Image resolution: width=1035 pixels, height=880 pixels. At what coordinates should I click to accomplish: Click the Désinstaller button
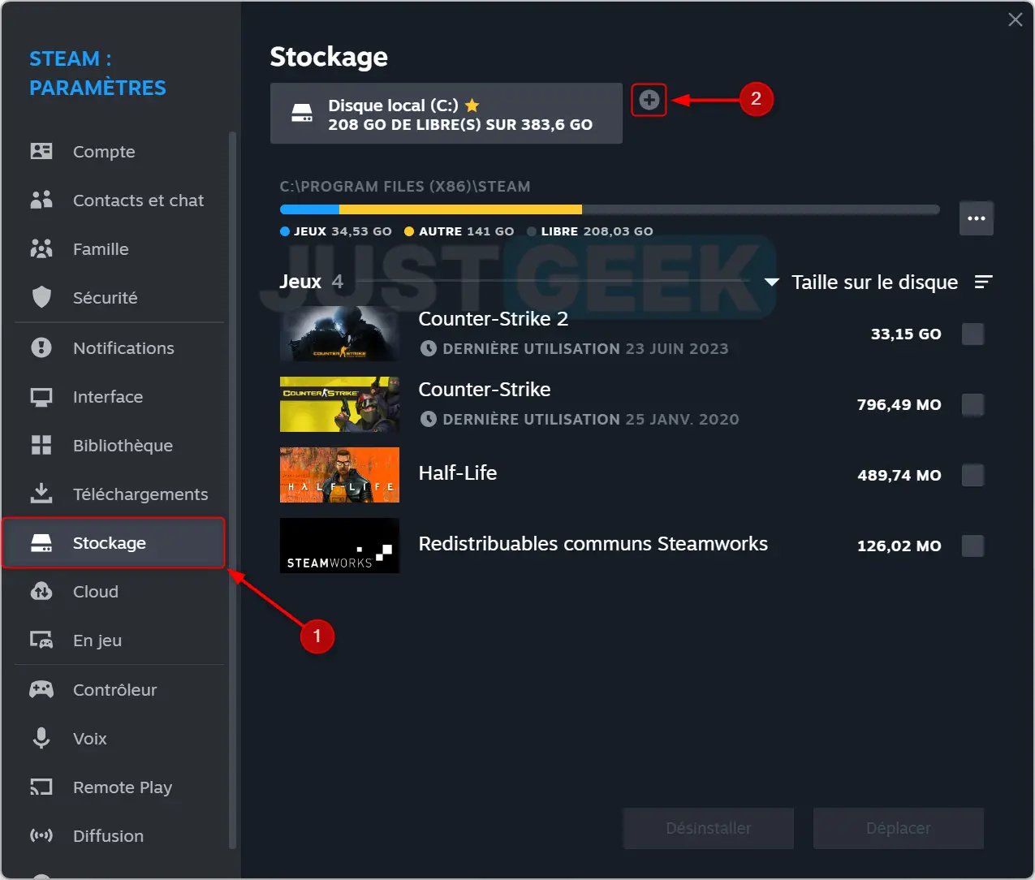(708, 828)
